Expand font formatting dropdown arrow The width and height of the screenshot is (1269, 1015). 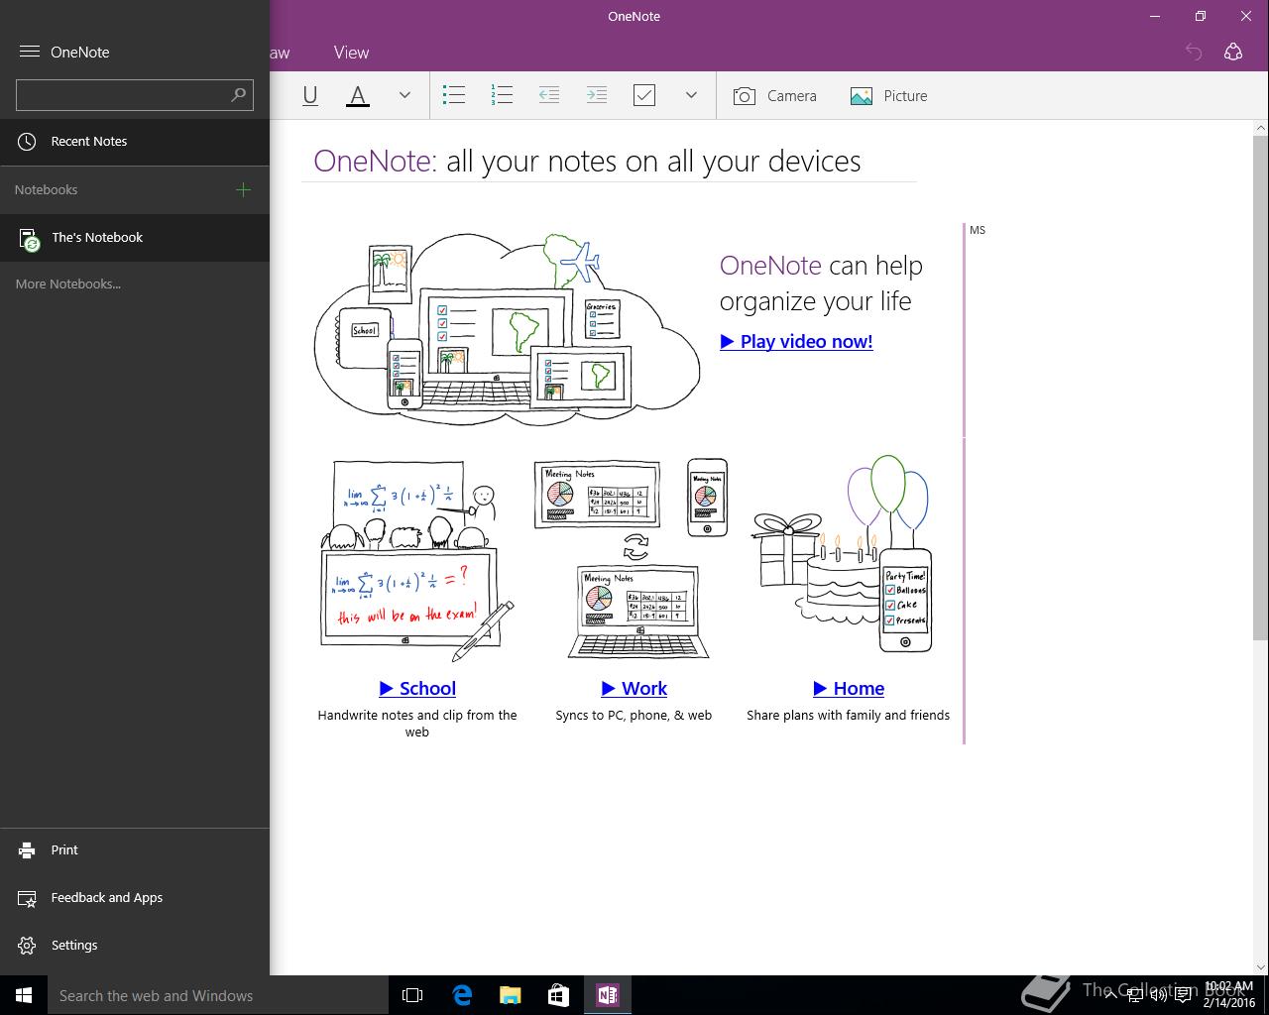click(x=404, y=96)
